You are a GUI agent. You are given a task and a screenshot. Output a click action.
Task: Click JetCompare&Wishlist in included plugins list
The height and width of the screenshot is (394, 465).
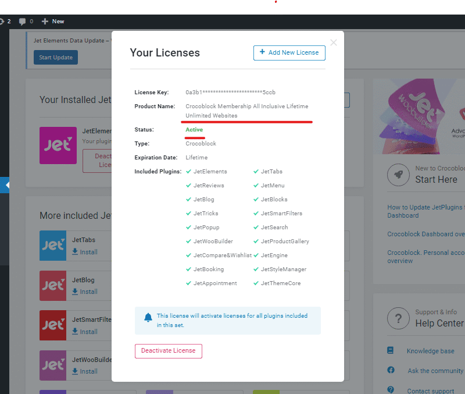pyautogui.click(x=223, y=255)
